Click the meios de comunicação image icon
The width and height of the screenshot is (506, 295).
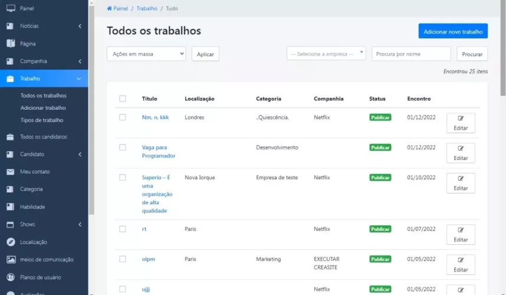pos(10,260)
